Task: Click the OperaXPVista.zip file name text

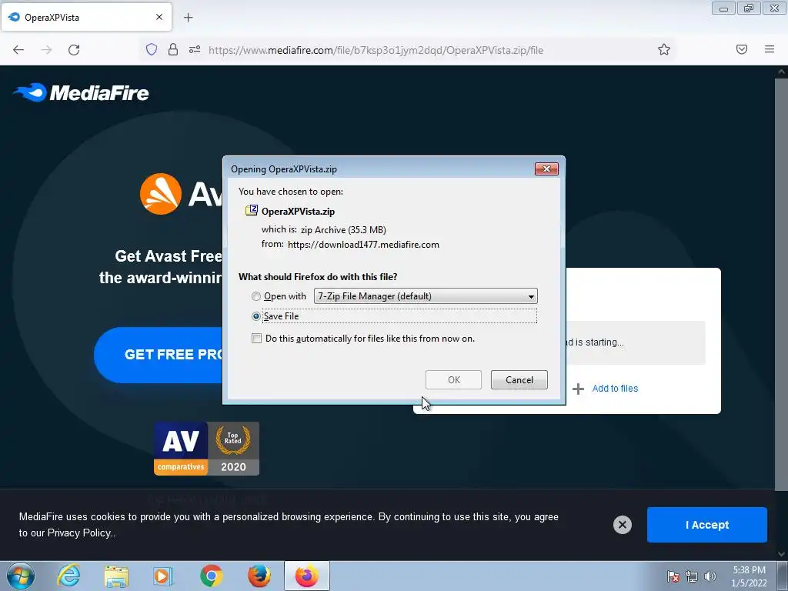Action: 298,212
